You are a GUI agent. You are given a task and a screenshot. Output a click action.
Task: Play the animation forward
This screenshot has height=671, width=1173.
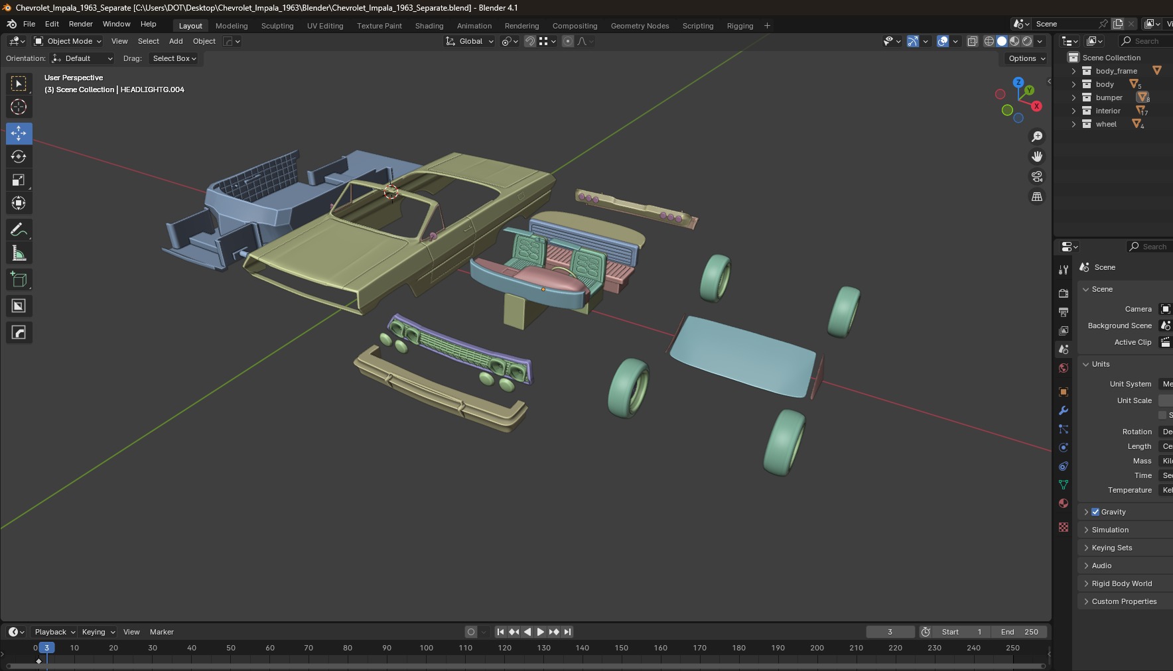point(541,632)
